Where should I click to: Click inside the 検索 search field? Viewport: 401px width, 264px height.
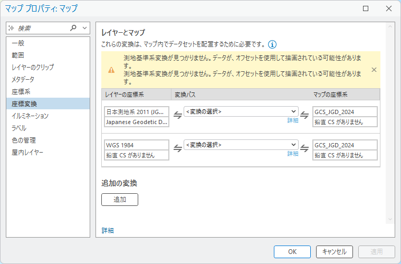[x=42, y=28]
